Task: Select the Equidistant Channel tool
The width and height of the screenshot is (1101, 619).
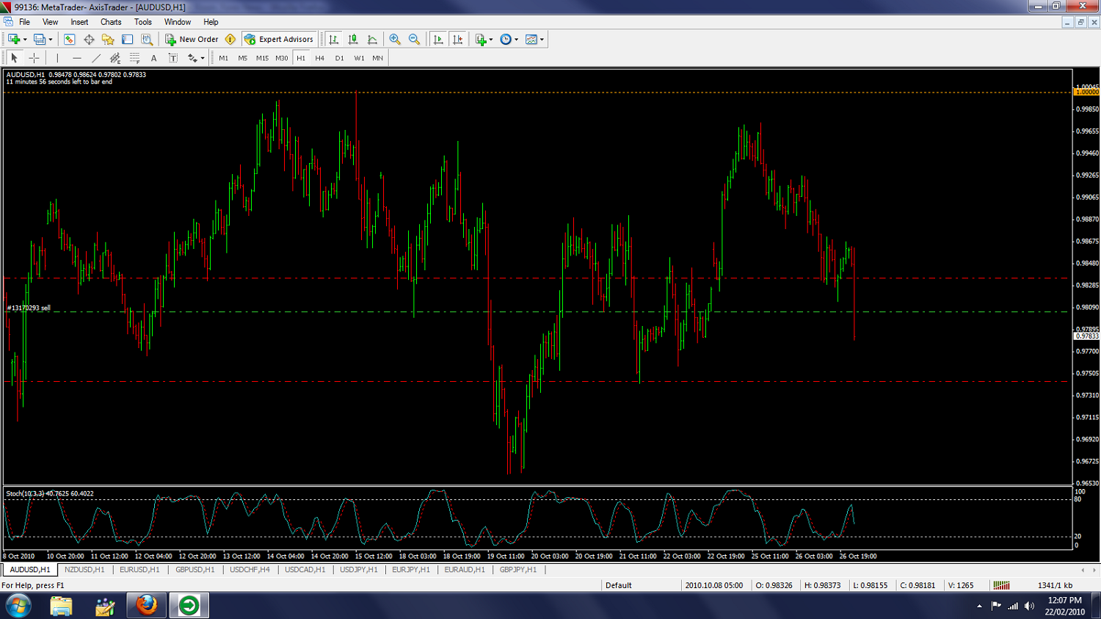Action: pyautogui.click(x=115, y=58)
